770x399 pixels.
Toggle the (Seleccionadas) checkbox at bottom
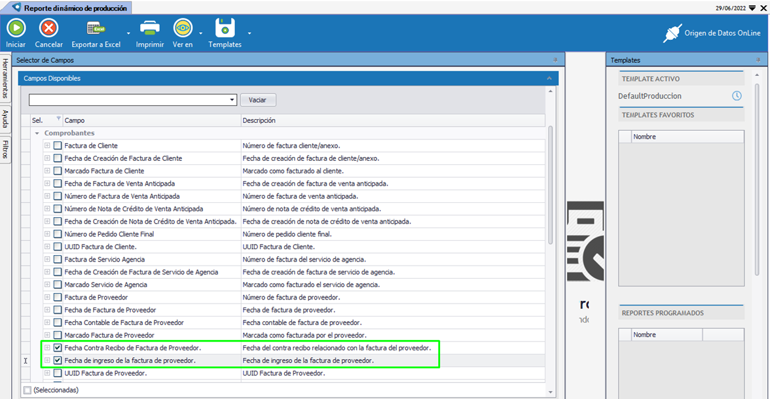click(27, 390)
